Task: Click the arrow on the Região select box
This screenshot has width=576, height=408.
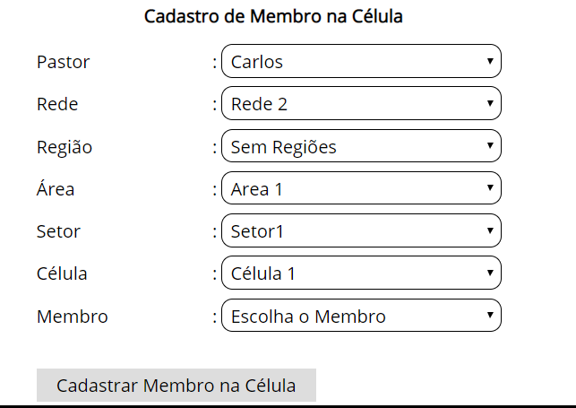Action: 490,146
